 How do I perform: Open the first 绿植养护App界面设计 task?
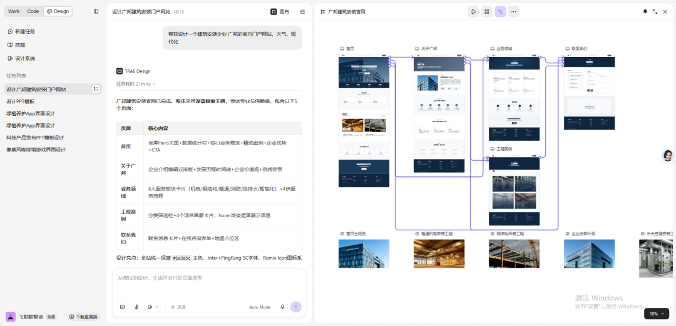pos(31,113)
